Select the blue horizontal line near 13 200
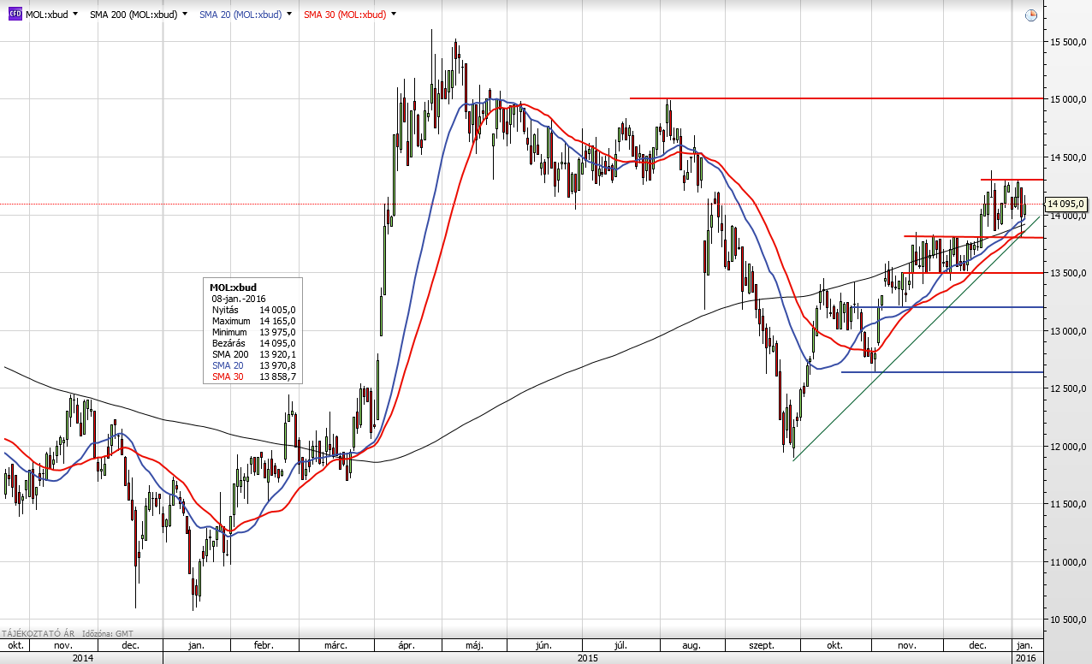Image resolution: width=1092 pixels, height=664 pixels. coord(946,306)
